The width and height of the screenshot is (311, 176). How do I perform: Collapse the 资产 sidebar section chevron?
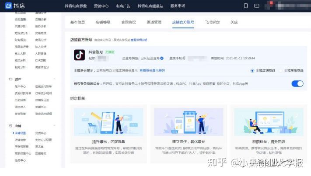[x=54, y=79]
